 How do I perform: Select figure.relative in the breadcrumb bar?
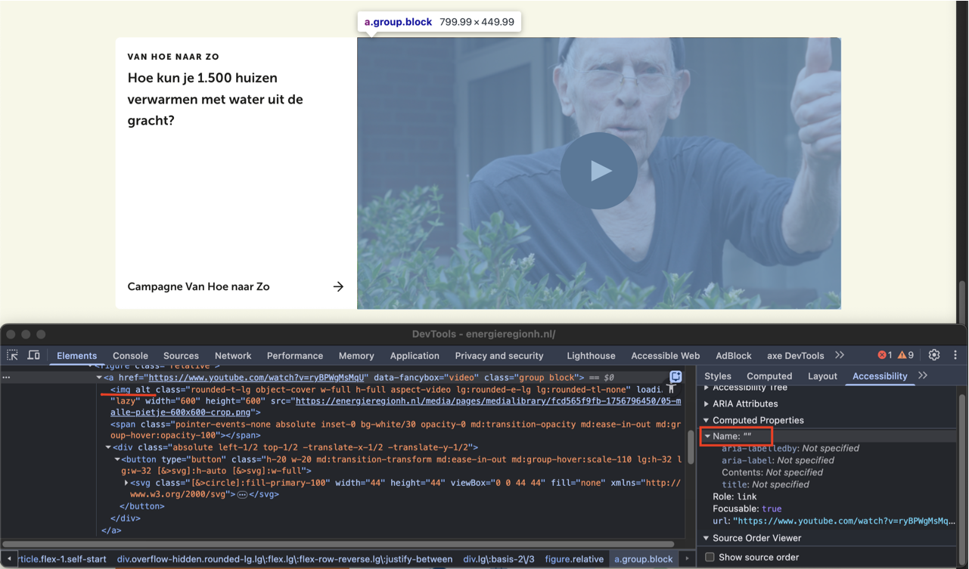pos(574,559)
